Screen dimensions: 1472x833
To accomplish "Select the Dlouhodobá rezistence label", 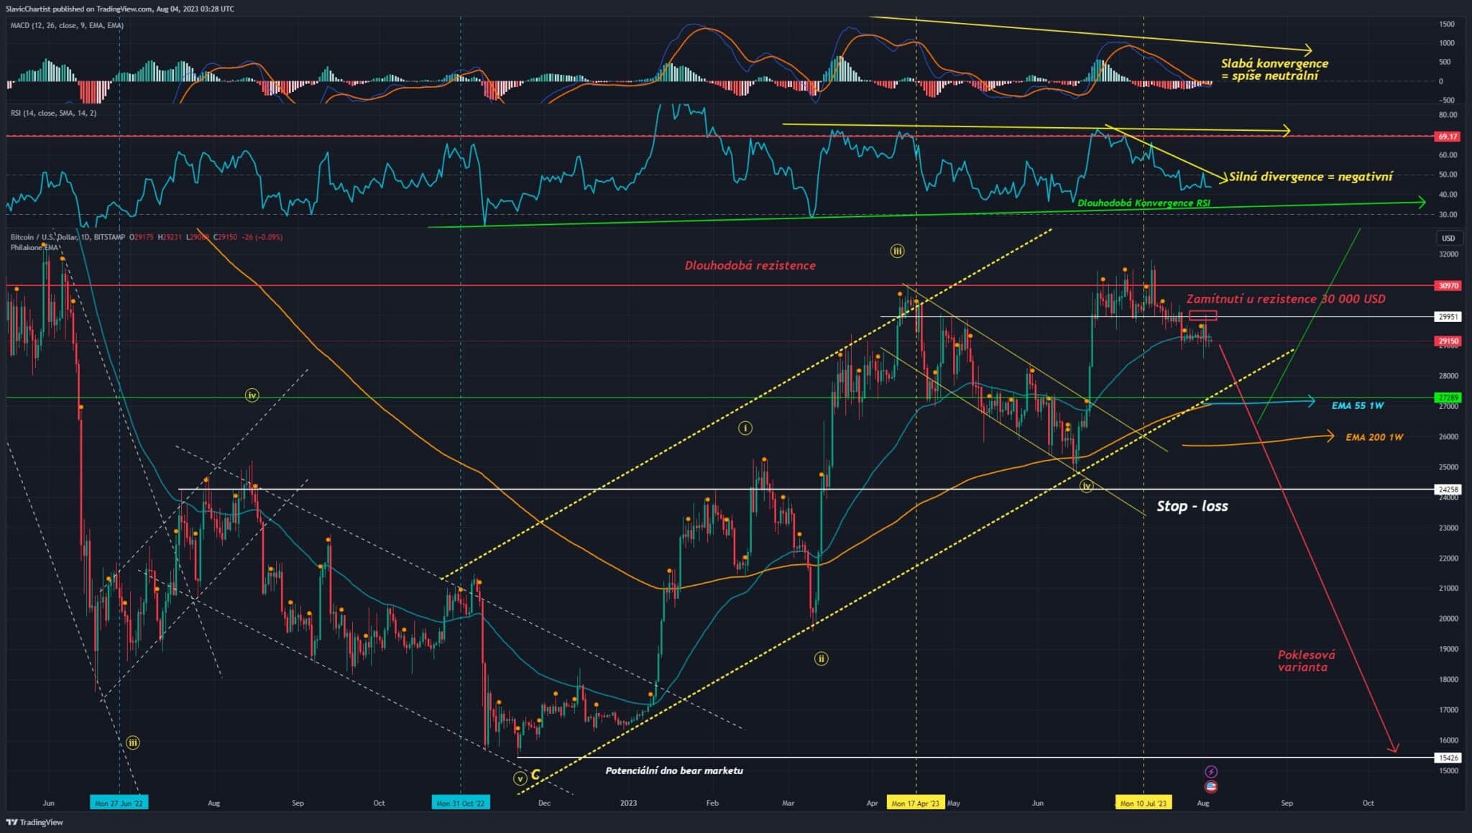I will (750, 265).
